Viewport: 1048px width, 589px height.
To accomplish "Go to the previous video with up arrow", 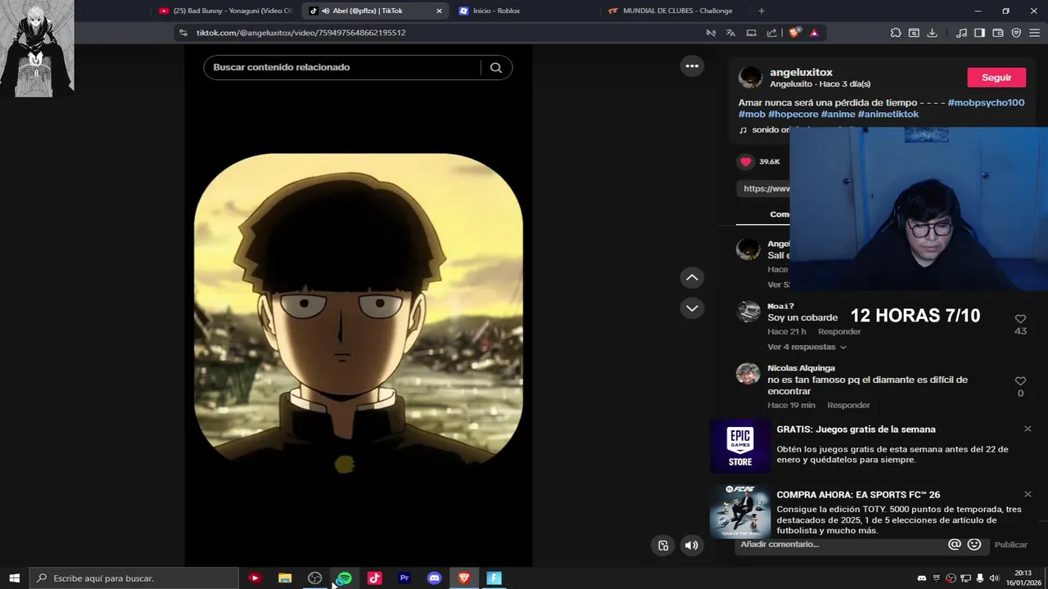I will [692, 277].
